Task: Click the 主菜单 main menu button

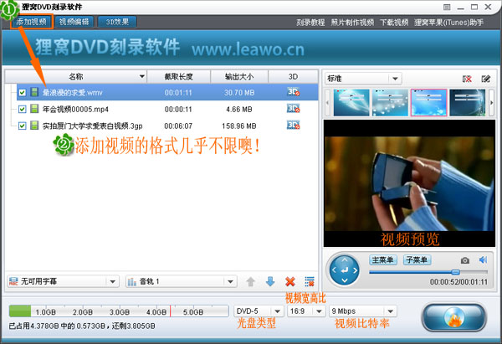Action: point(383,259)
